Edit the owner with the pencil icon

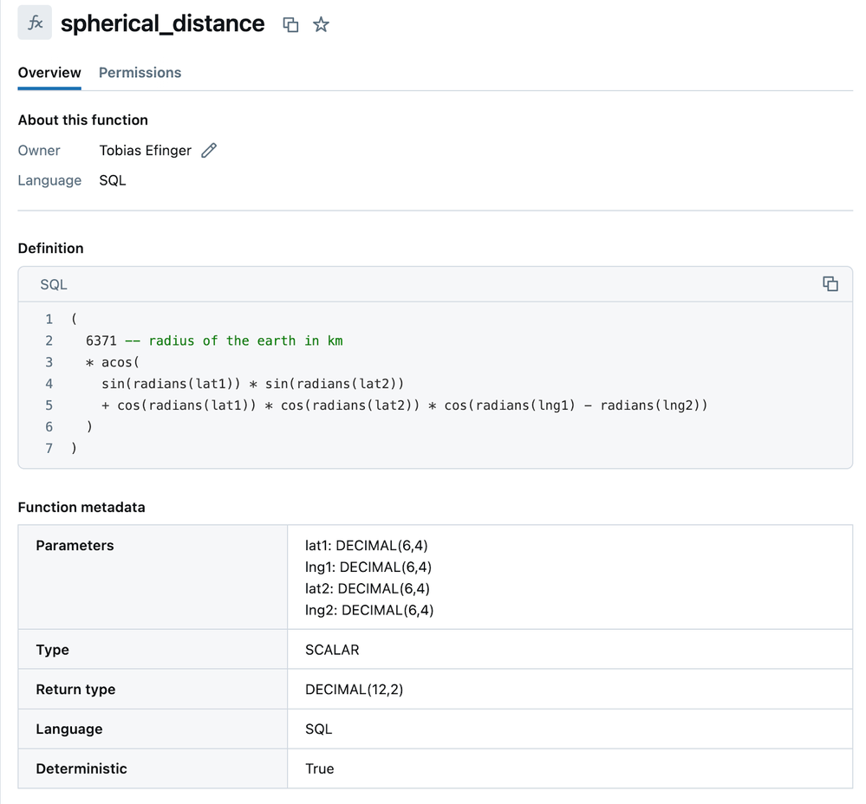(x=209, y=151)
